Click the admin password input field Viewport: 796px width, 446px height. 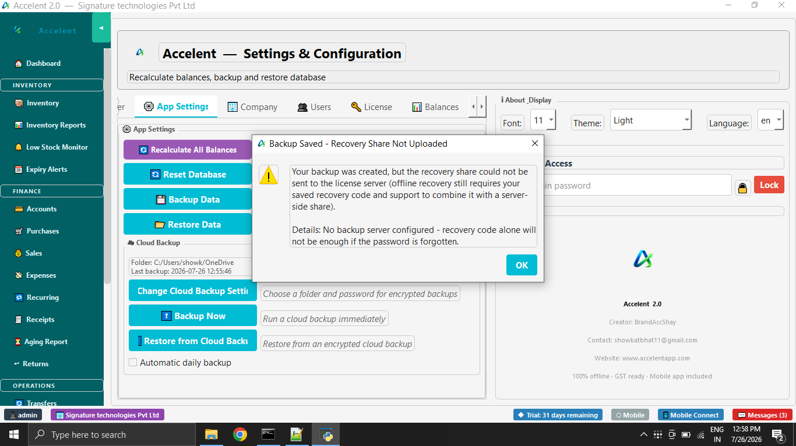637,185
